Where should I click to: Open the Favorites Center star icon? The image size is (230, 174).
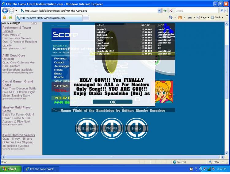(x=4, y=17)
